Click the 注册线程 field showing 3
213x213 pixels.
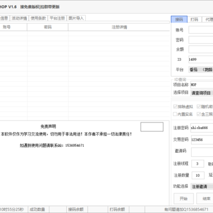click(x=198, y=164)
